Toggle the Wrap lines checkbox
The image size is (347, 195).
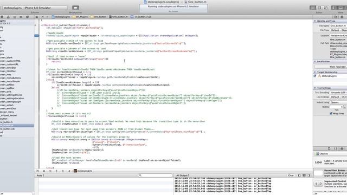pyautogui.click(x=331, y=113)
